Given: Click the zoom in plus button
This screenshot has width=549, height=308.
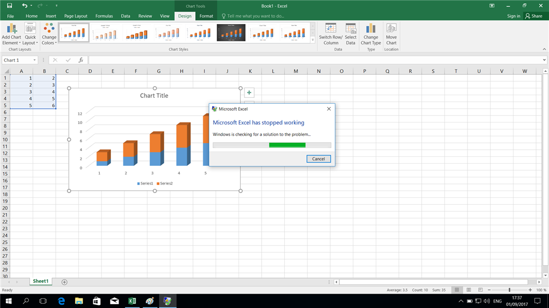Looking at the screenshot, I should [530, 290].
